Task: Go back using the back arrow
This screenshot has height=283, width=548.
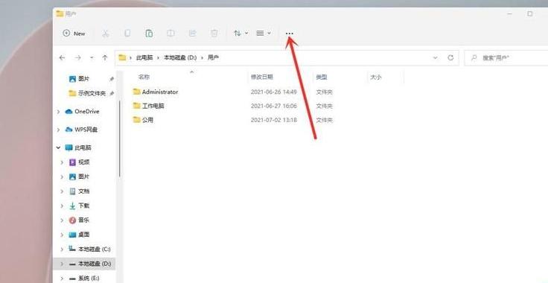Action: point(63,57)
